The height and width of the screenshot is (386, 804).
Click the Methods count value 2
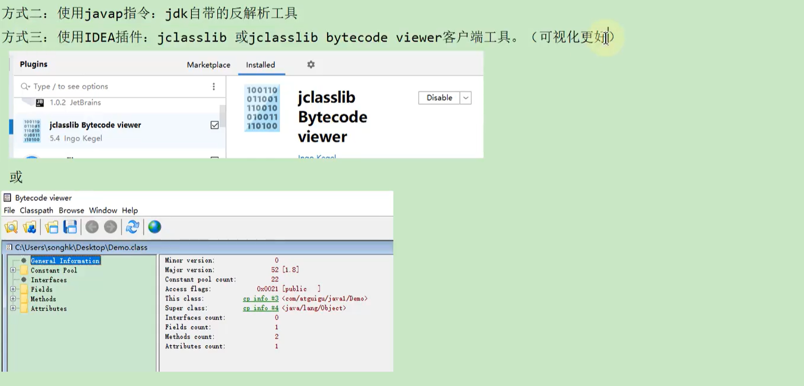pos(276,337)
